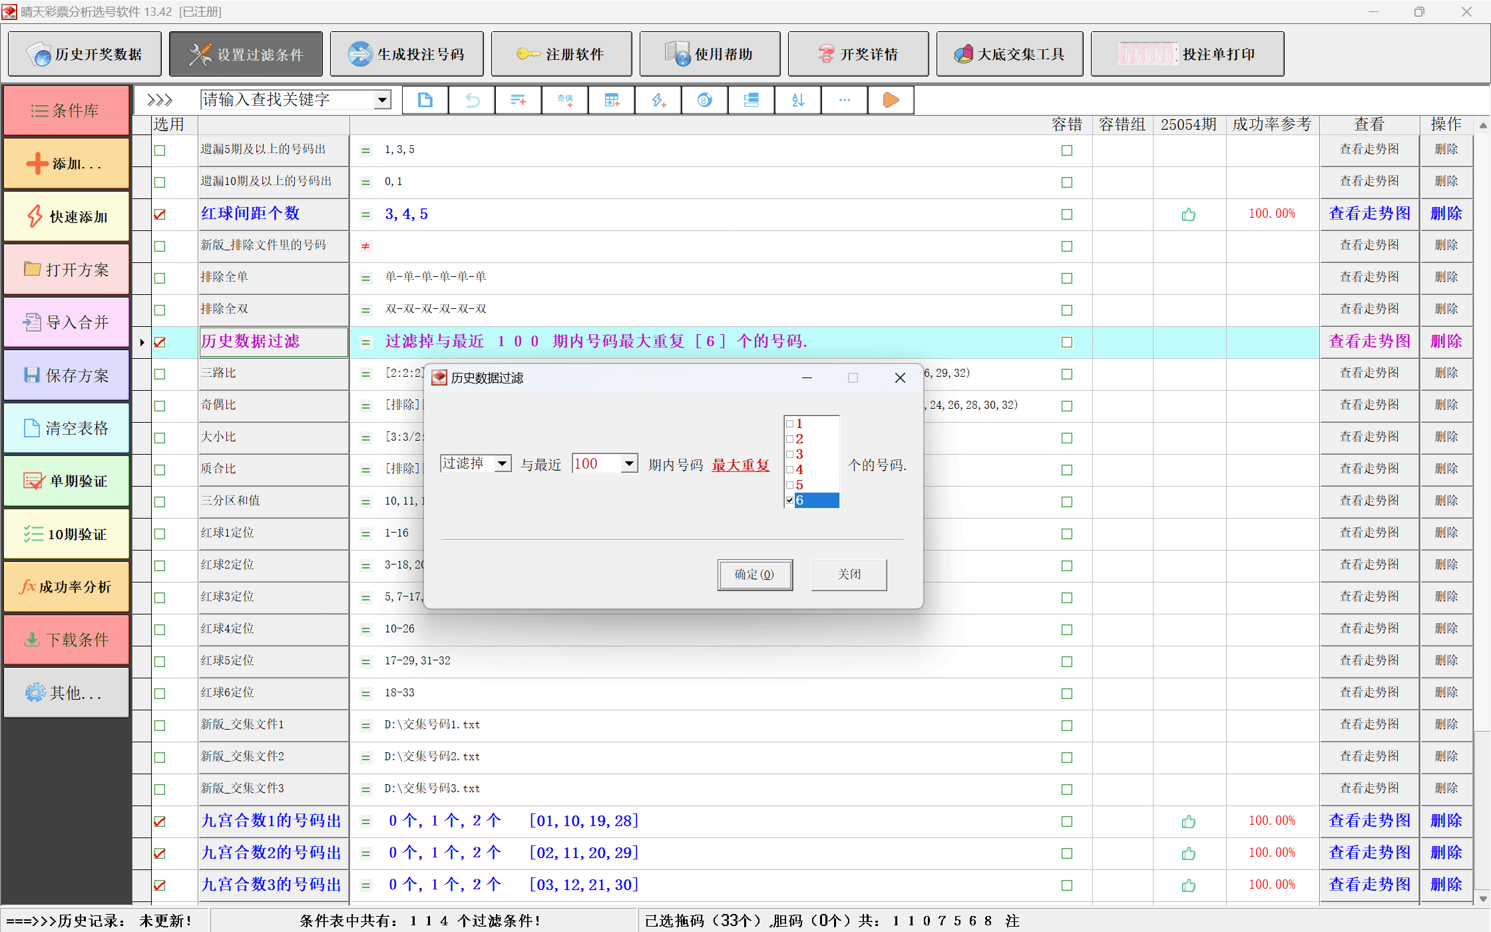Open the 过滤掉 dropdown in dialog
Image resolution: width=1491 pixels, height=932 pixels.
click(x=503, y=463)
